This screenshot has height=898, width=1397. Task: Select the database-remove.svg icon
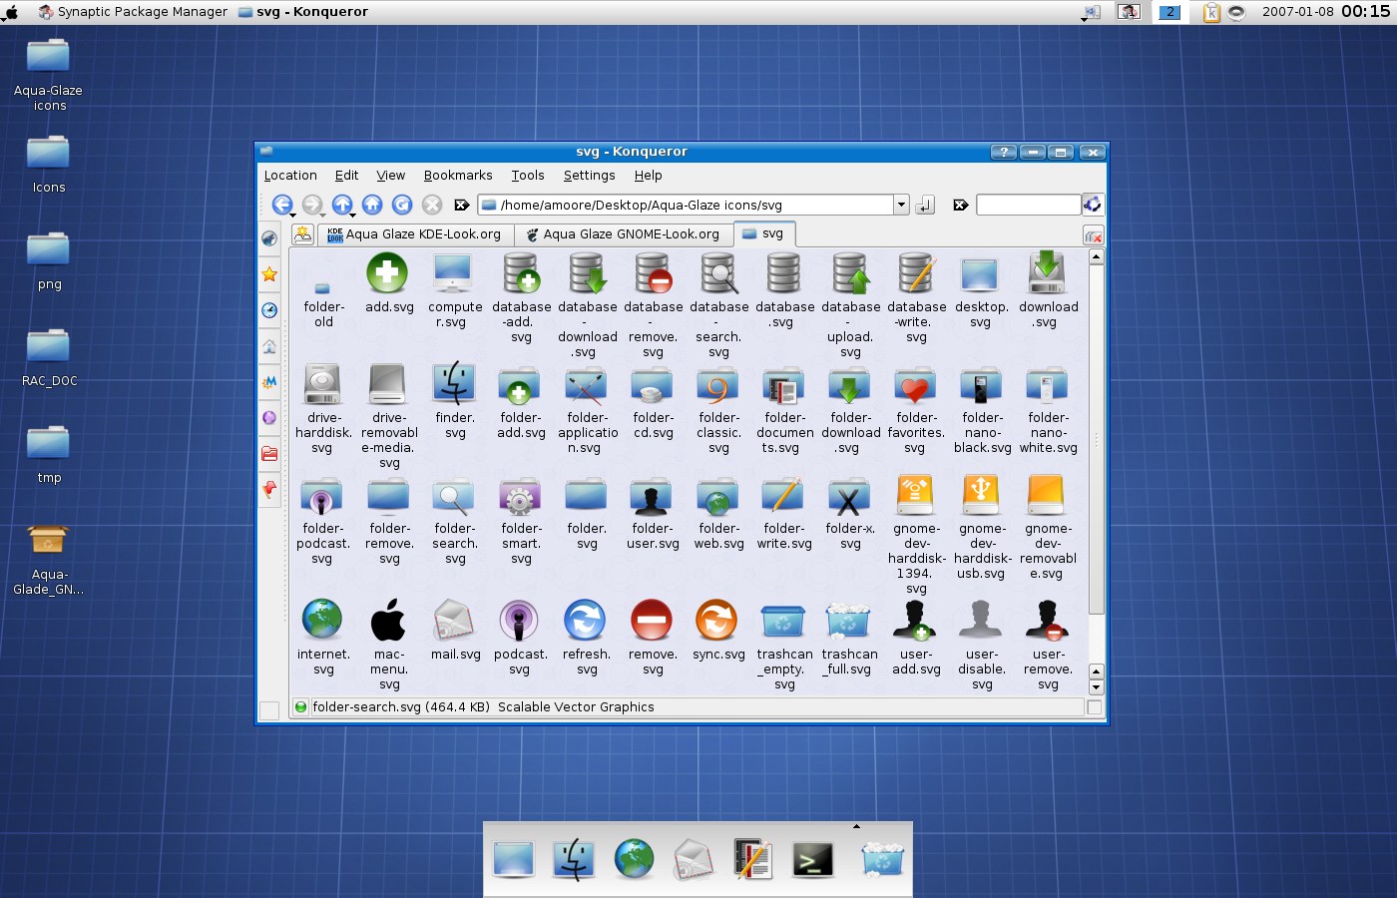pyautogui.click(x=652, y=272)
